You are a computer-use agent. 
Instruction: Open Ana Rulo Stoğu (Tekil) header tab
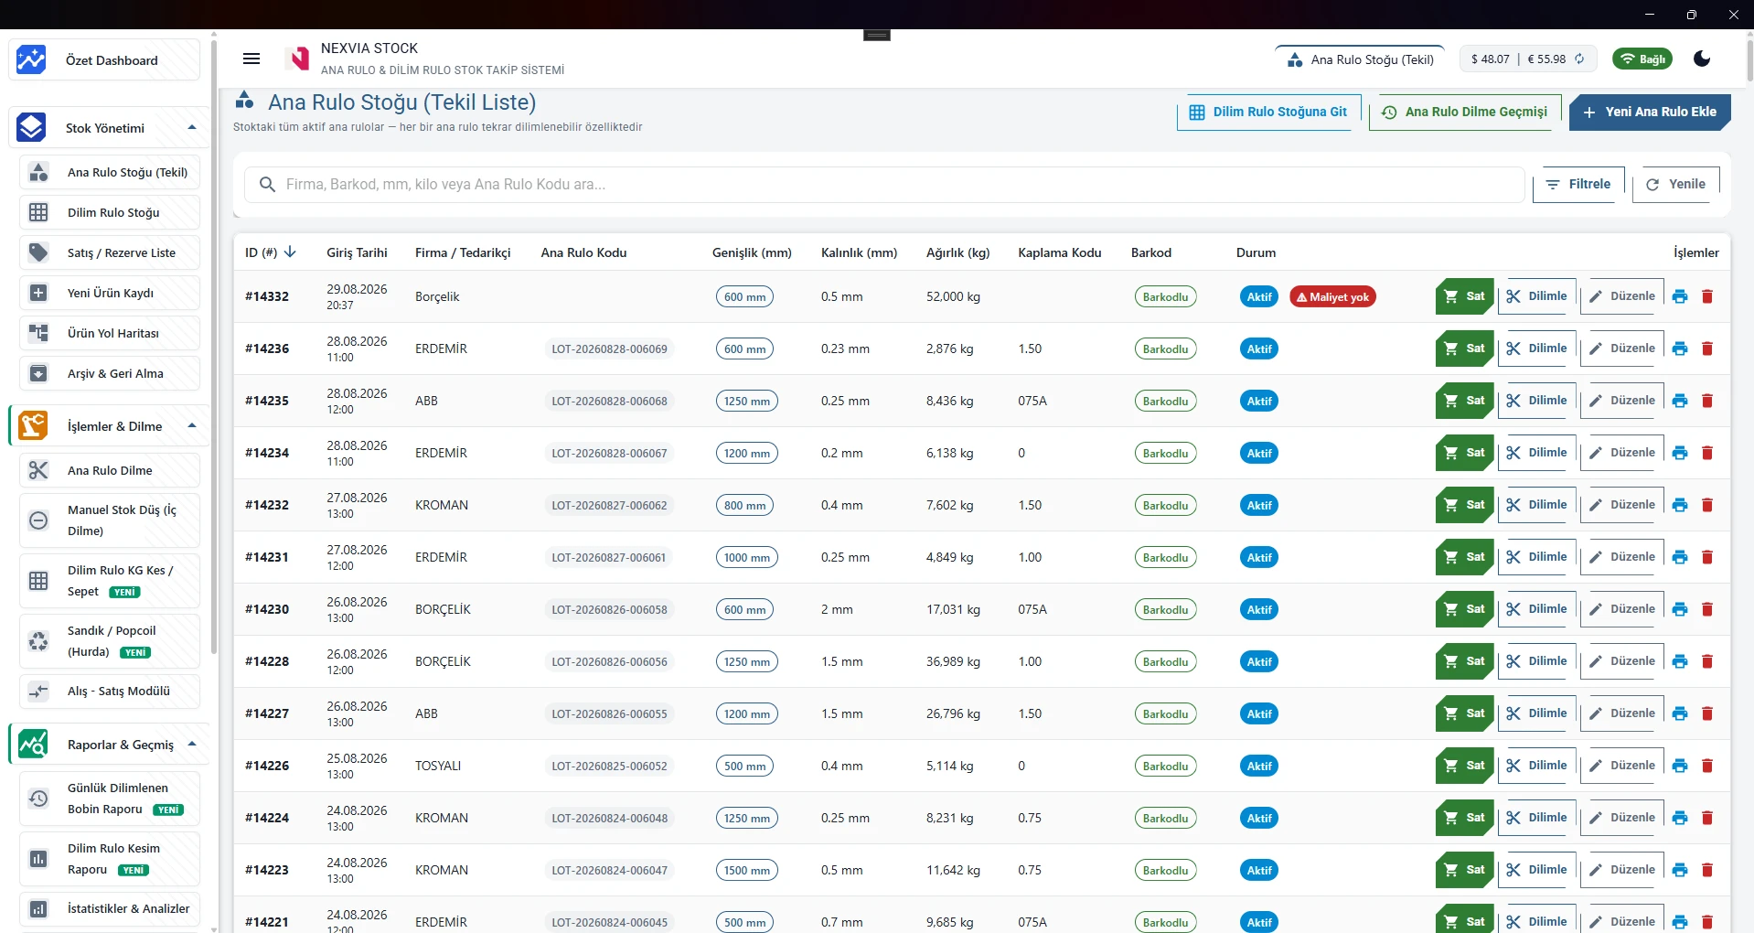1361,59
